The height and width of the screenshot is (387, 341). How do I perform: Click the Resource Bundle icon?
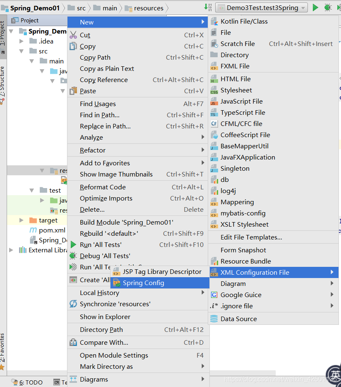pyautogui.click(x=214, y=261)
